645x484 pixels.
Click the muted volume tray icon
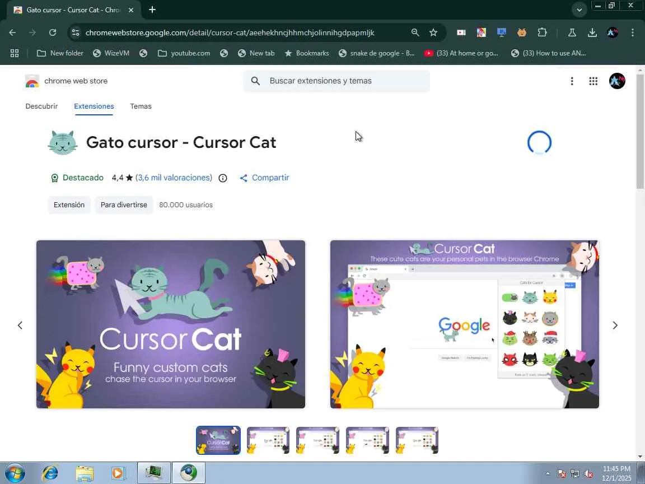click(588, 474)
